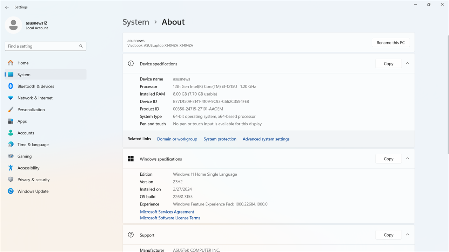449x252 pixels.
Task: Copy the Windows specifications
Action: pos(388,159)
